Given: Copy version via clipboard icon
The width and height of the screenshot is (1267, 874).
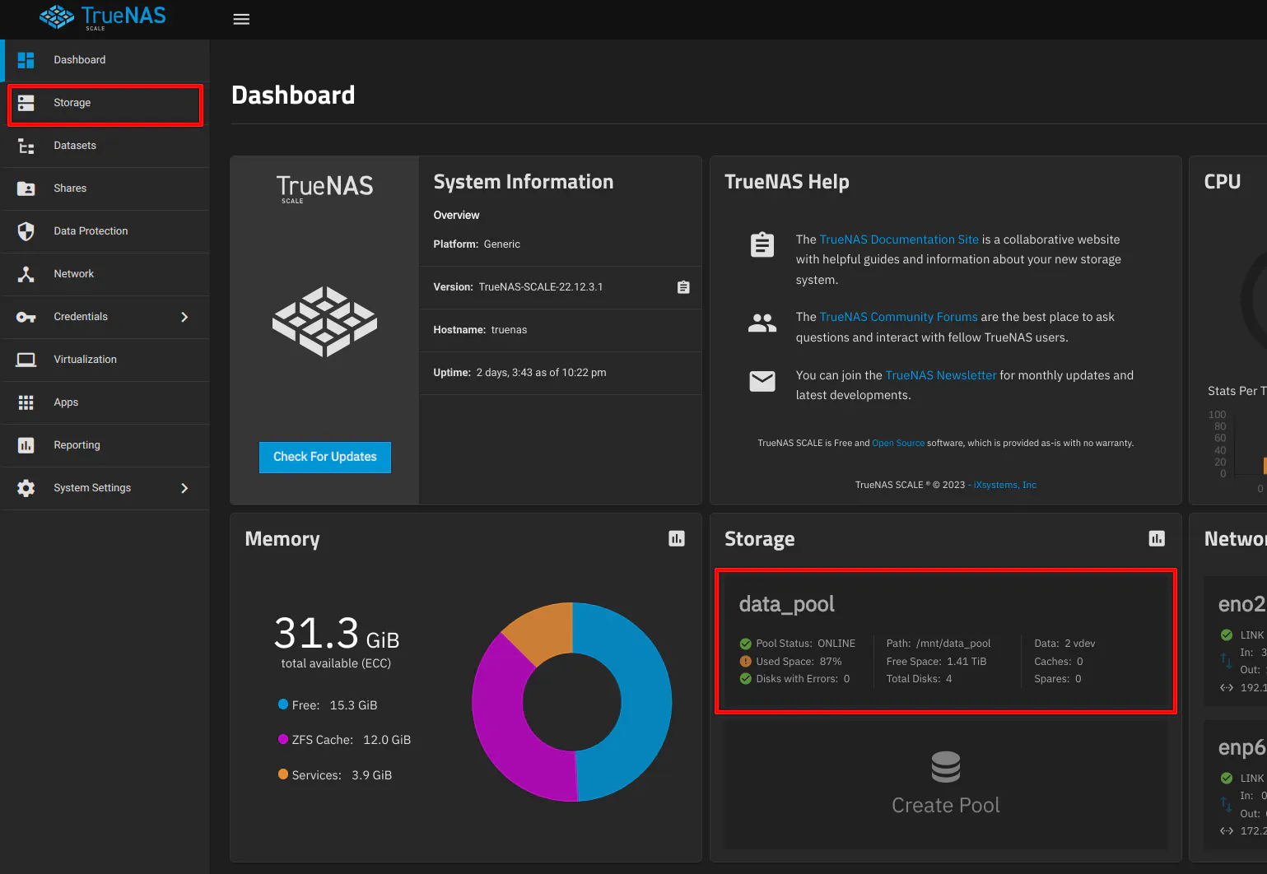Looking at the screenshot, I should pyautogui.click(x=683, y=287).
